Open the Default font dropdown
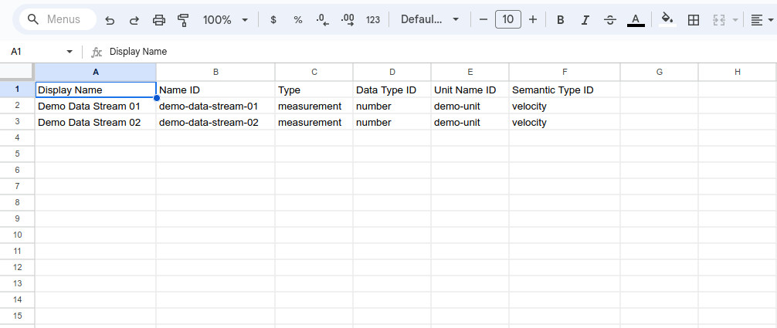The height and width of the screenshot is (328, 777). [x=429, y=20]
